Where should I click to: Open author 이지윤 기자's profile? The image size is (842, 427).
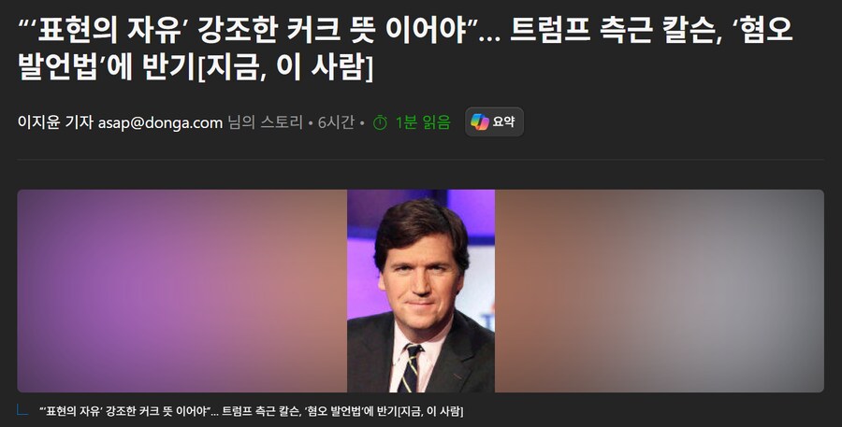click(x=55, y=122)
